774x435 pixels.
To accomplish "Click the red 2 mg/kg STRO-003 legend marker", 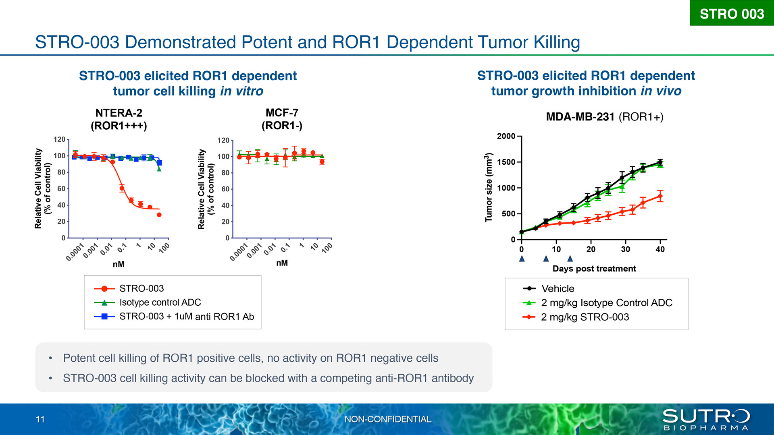I will pos(529,317).
